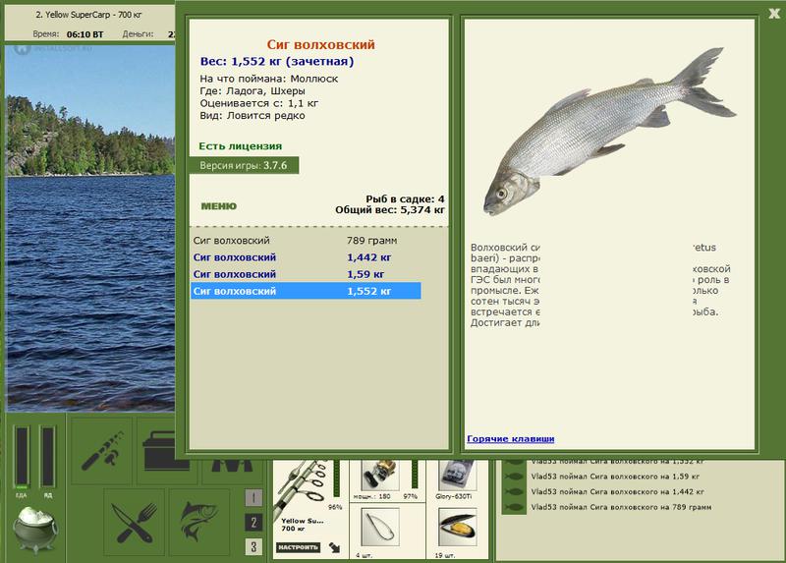Click the Есть лицензия text
Image resolution: width=786 pixels, height=563 pixels.
[240, 145]
